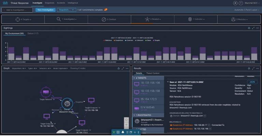Click the JSON button

252,82
